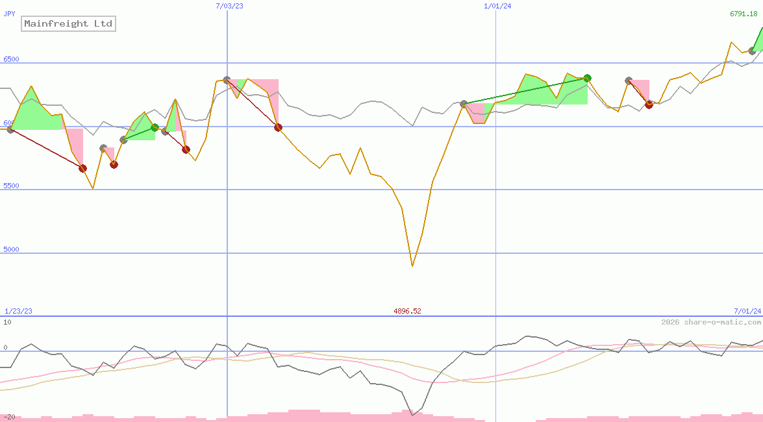Select the gray start marker at the chart's far left
This screenshot has height=422, width=763.
10,130
